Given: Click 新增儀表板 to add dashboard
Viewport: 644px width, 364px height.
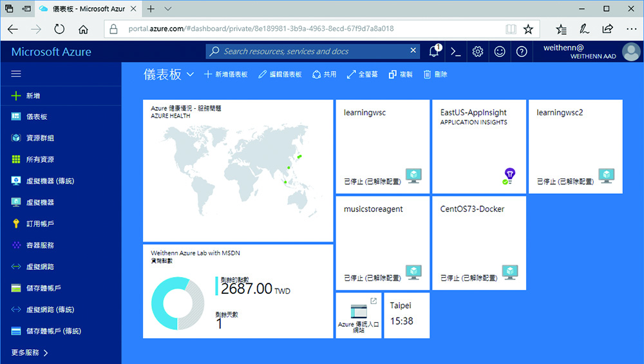Looking at the screenshot, I should 226,74.
